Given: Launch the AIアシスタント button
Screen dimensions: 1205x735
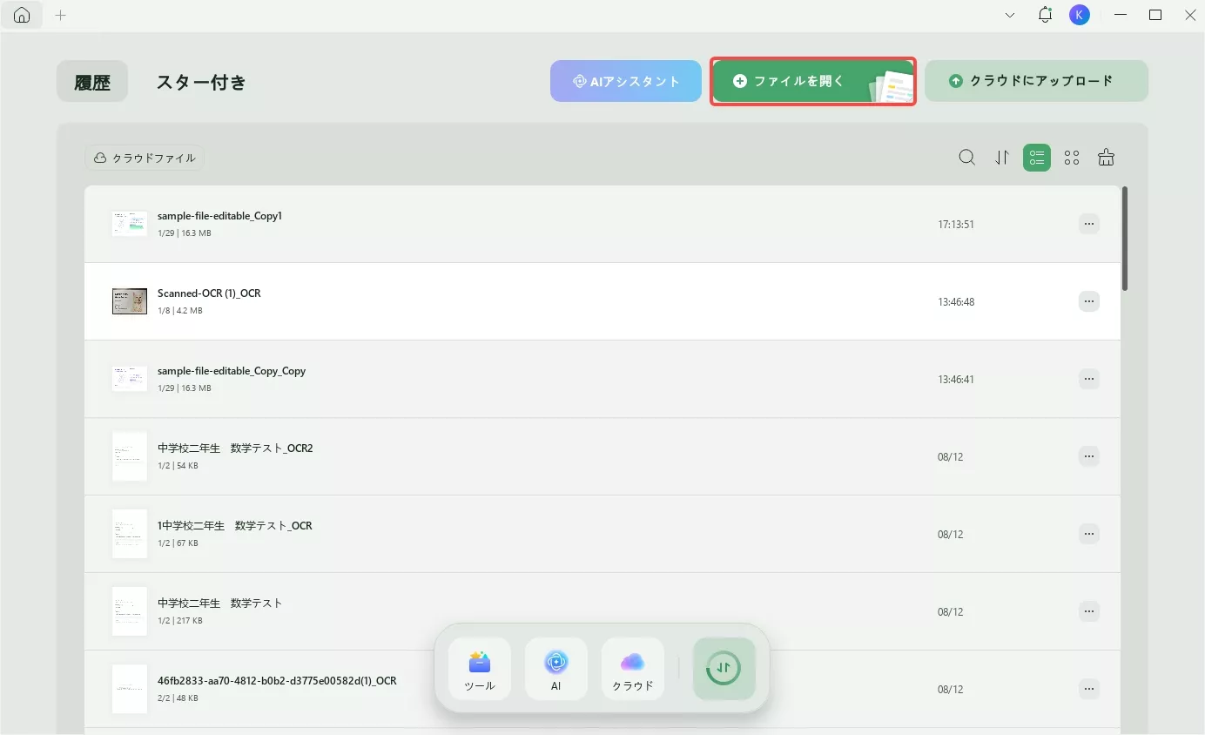Looking at the screenshot, I should click(x=626, y=81).
